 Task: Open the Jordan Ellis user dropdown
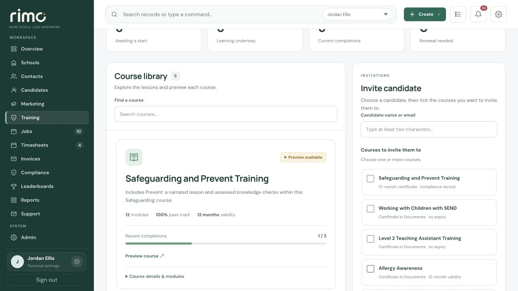pos(358,15)
